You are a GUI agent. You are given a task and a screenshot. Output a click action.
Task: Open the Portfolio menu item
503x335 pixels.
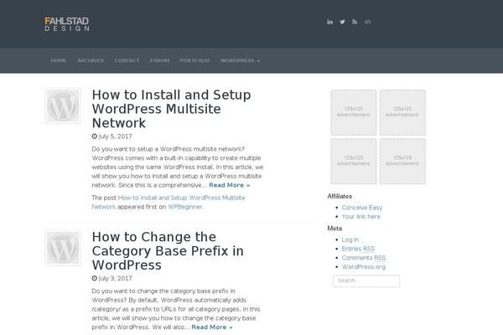click(x=194, y=60)
